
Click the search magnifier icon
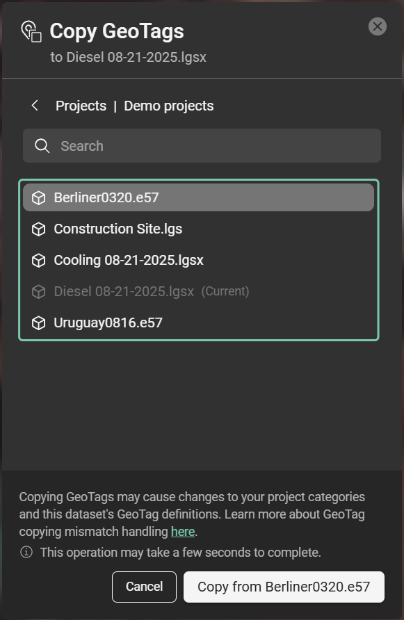click(x=42, y=146)
